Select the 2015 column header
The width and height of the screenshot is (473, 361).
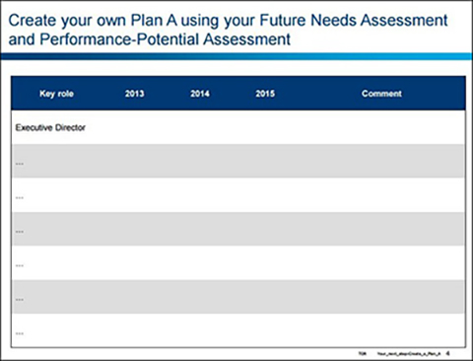[x=265, y=94]
